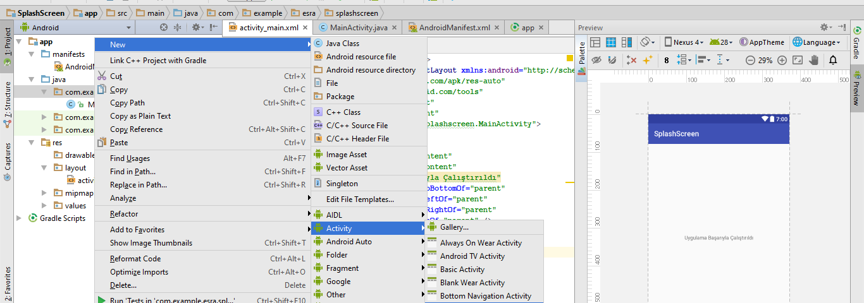Open the Palette side tab
Image resolution: width=864 pixels, height=303 pixels.
[x=583, y=58]
